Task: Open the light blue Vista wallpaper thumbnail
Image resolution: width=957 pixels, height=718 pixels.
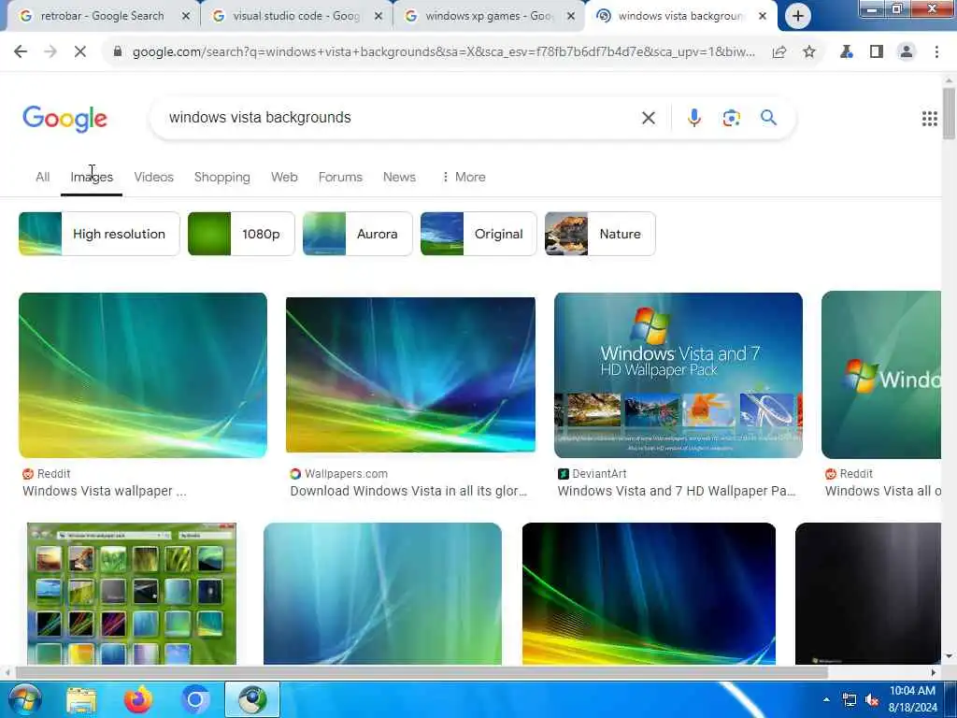Action: 382,594
